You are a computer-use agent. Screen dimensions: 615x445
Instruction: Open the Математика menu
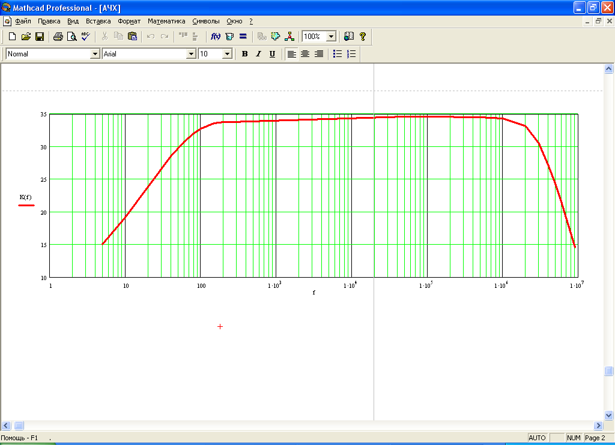[166, 21]
